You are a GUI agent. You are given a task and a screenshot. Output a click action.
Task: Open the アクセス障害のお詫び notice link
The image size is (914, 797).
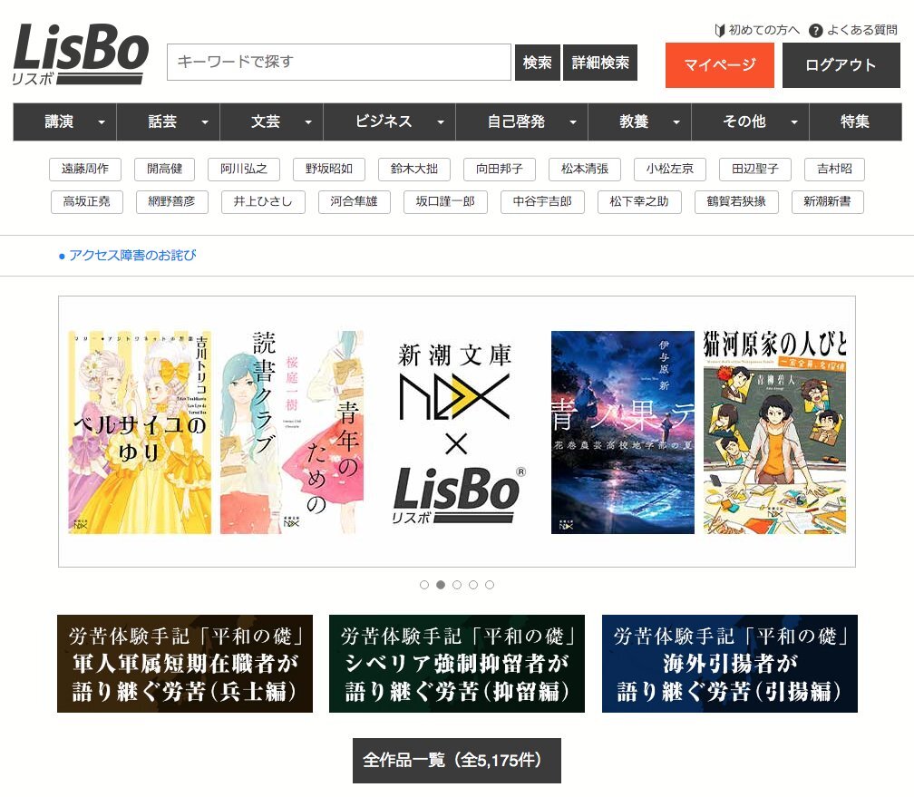click(132, 256)
